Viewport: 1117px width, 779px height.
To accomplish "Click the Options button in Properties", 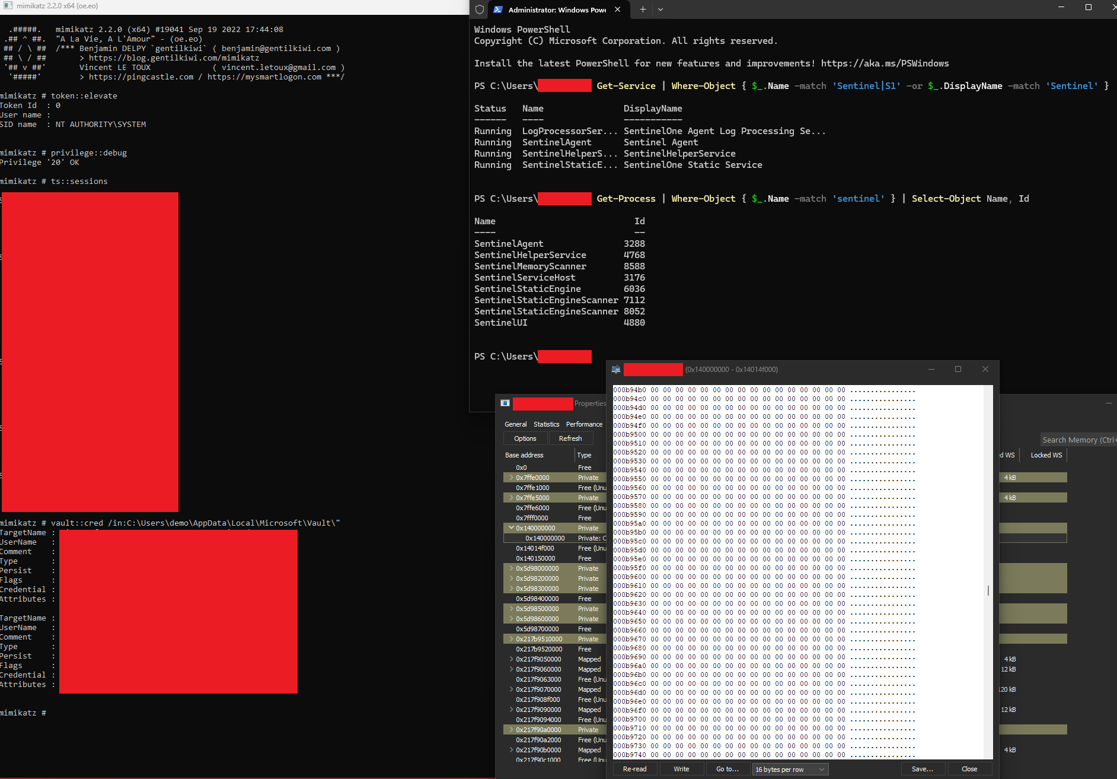I will click(525, 438).
